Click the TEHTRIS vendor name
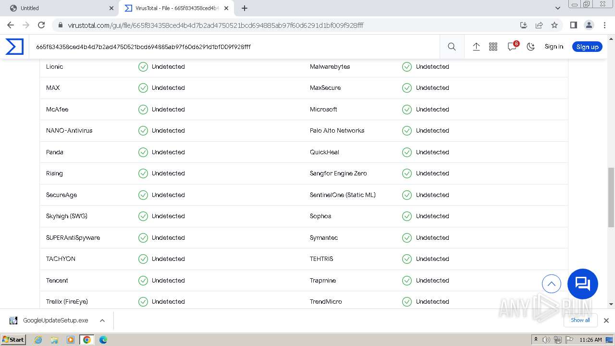 321,259
